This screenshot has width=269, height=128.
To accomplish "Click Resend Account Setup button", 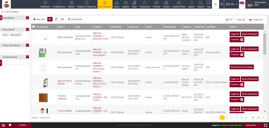I will pos(242,67).
